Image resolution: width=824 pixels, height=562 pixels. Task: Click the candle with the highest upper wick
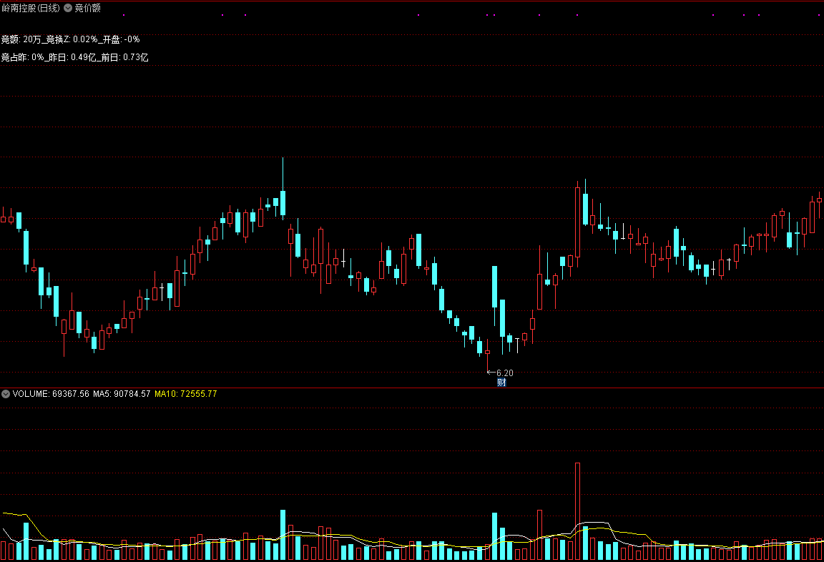point(283,189)
